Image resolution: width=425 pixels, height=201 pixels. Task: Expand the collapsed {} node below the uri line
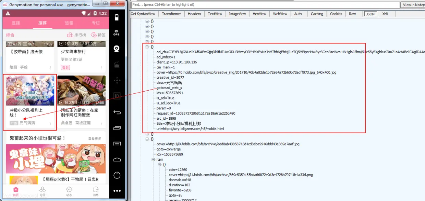[x=147, y=134]
